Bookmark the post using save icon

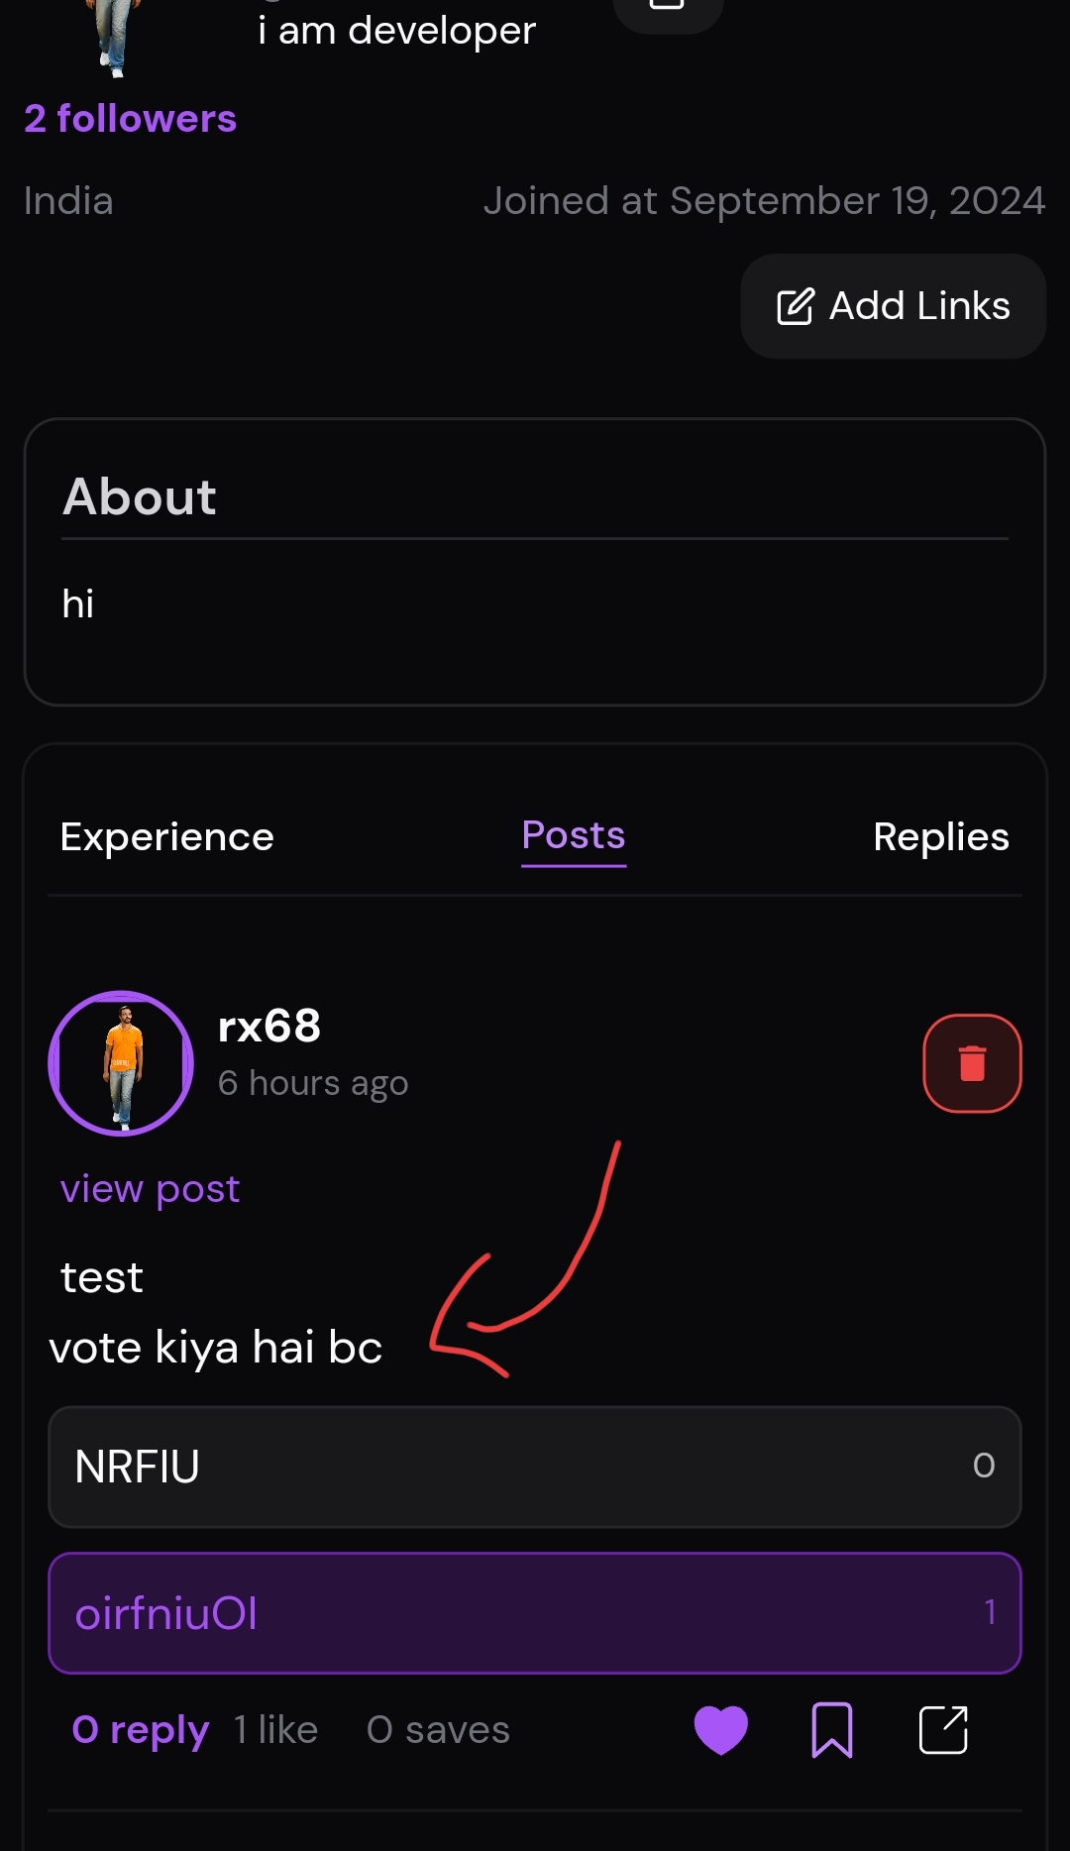832,1730
